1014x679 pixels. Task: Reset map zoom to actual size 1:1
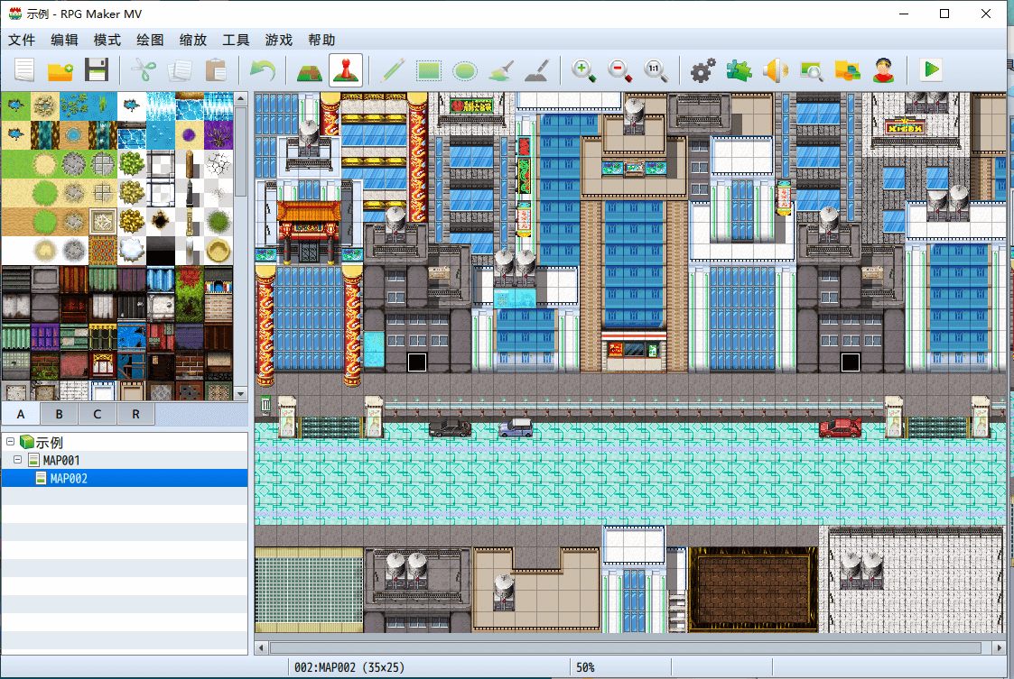click(656, 69)
